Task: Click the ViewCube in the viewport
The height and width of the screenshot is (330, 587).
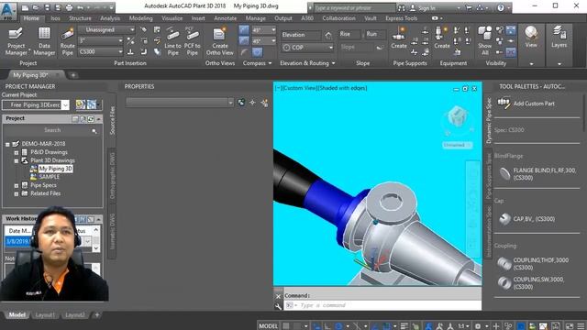Action: click(457, 116)
